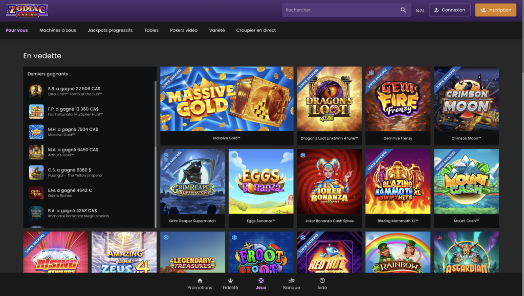Viewport: 524px width, 296px height.
Task: Open the Froot Loot game tile
Action: coord(261,252)
